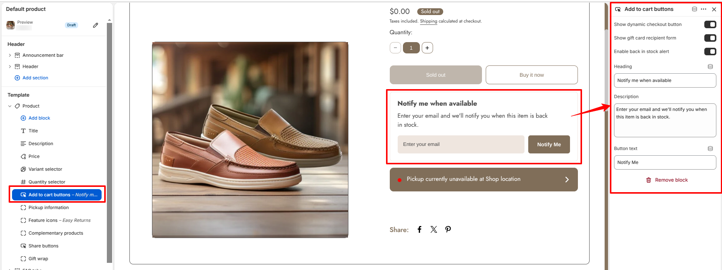Connect dynamic source for Heading field
This screenshot has height=270, width=722.
coord(710,67)
